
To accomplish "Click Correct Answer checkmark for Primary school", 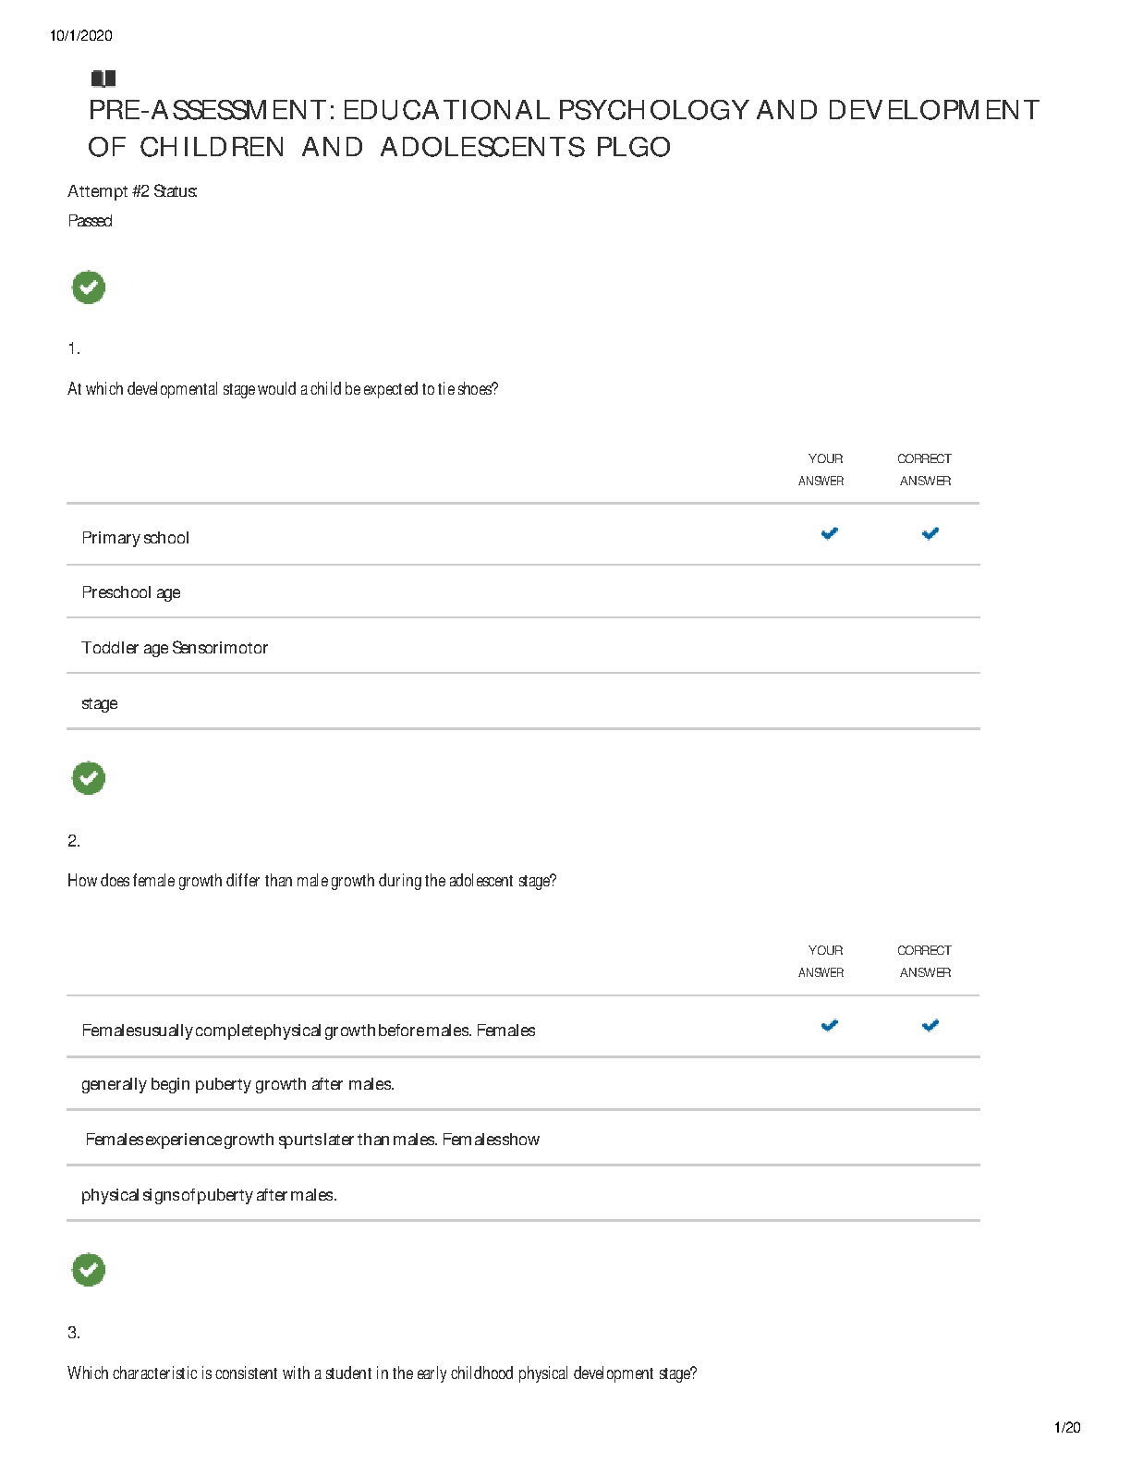I will pyautogui.click(x=930, y=533).
